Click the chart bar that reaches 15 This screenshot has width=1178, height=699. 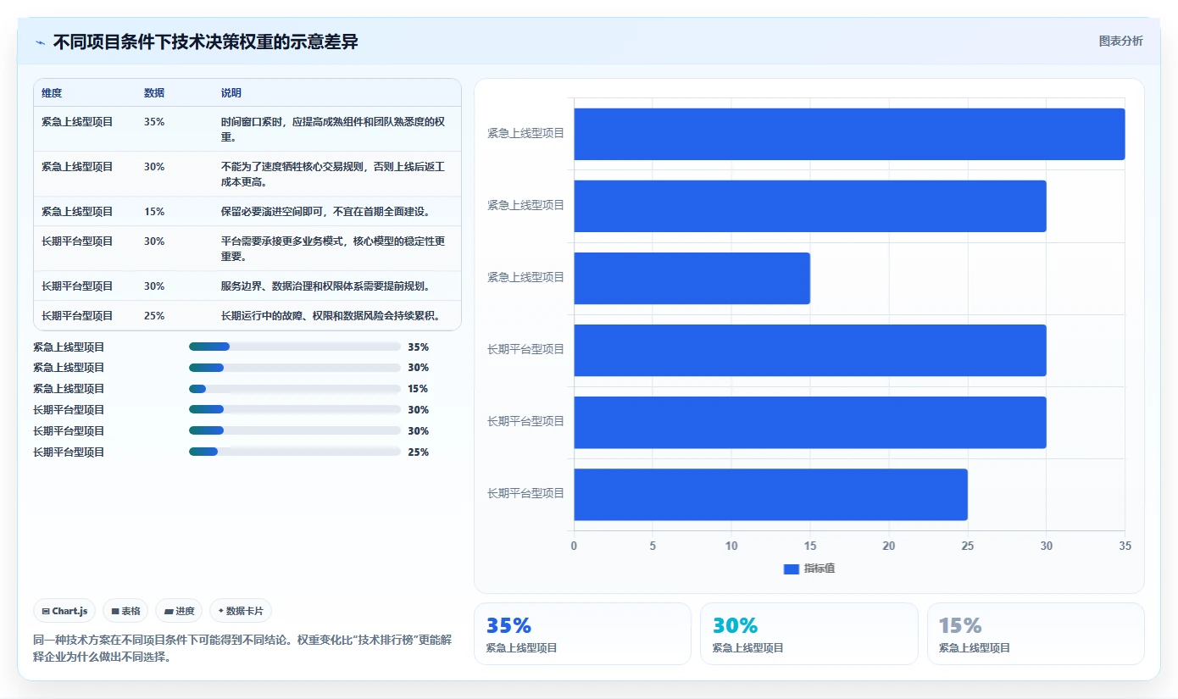pyautogui.click(x=692, y=278)
